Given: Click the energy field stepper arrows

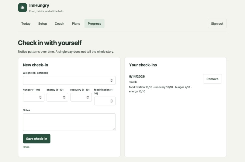Looking at the screenshot, I should click(x=64, y=97).
